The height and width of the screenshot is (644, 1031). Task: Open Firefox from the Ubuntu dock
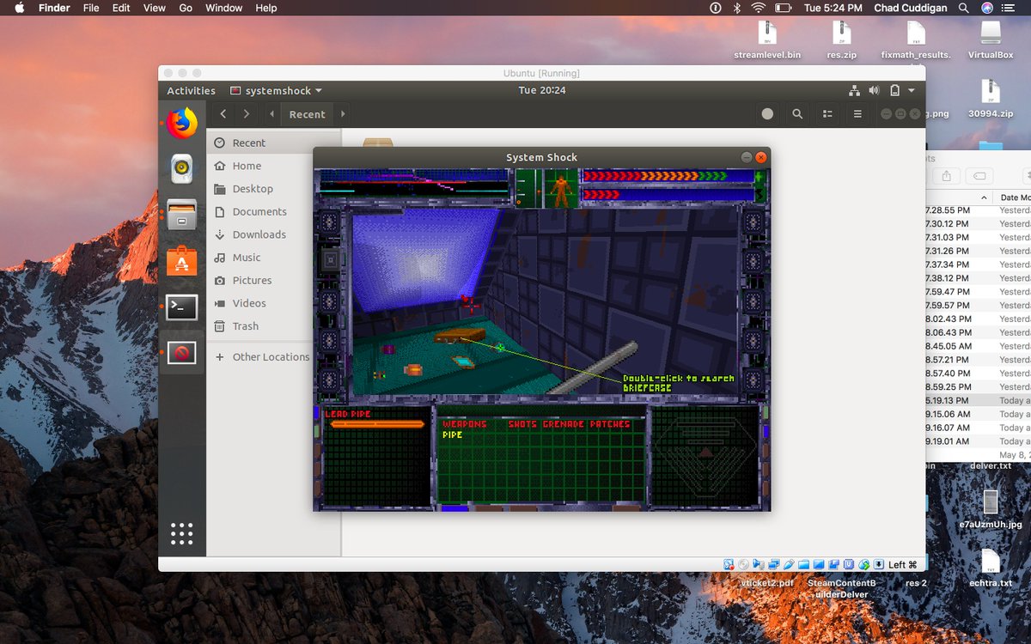tap(181, 124)
